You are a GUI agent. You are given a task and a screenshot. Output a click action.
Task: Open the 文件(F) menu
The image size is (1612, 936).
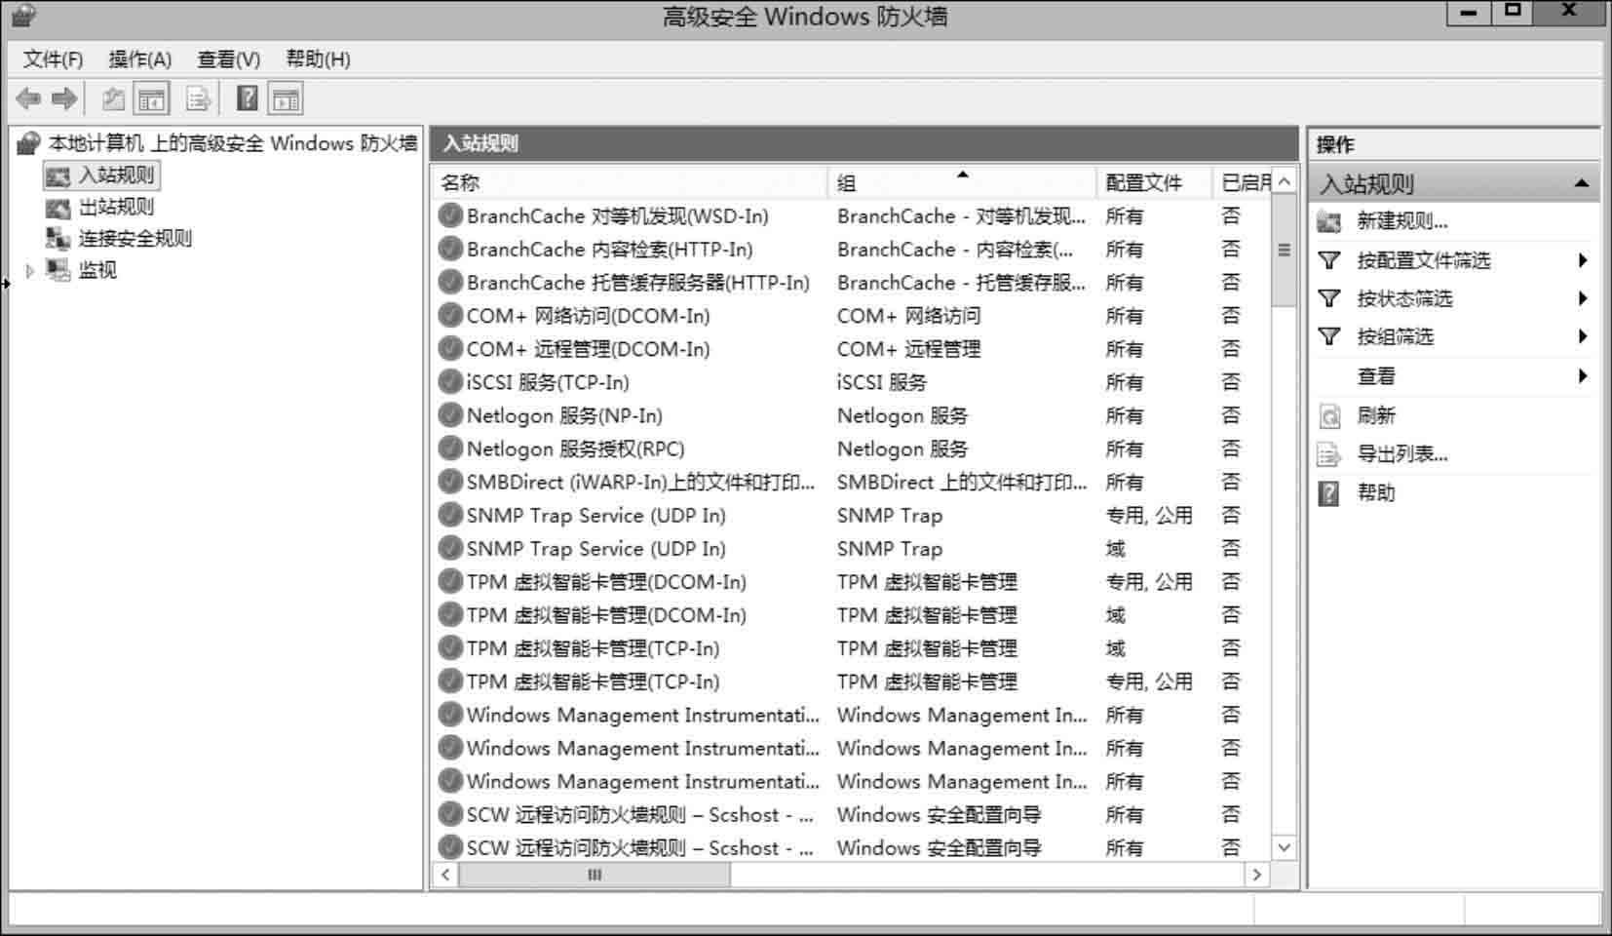click(x=53, y=59)
